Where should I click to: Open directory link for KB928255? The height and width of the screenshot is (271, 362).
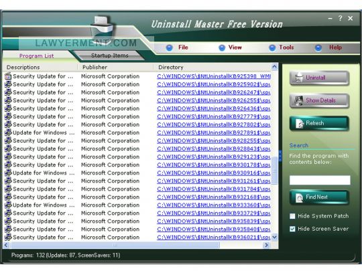pyautogui.click(x=214, y=141)
